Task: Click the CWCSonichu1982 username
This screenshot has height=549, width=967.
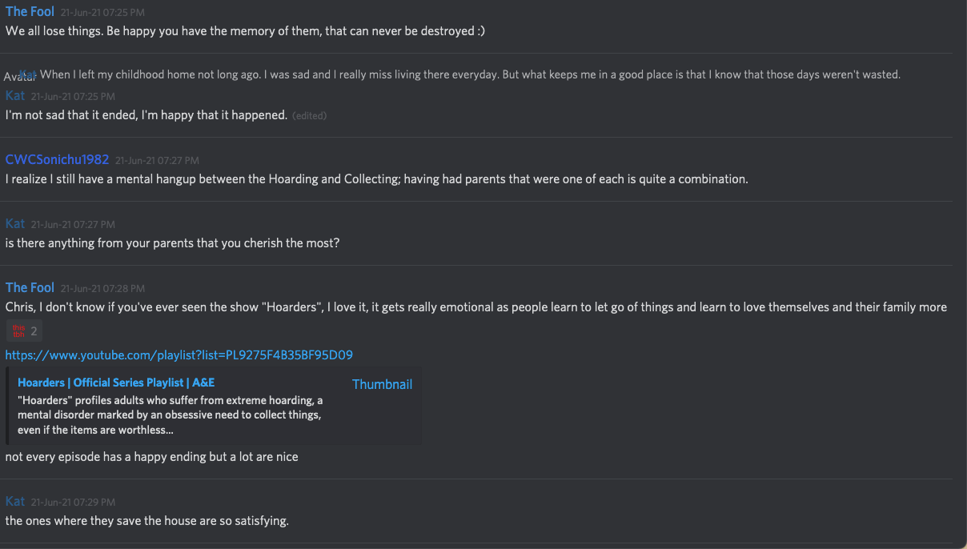Action: point(57,159)
